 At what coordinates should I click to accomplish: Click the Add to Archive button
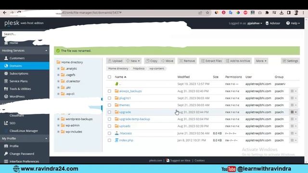(x=238, y=61)
